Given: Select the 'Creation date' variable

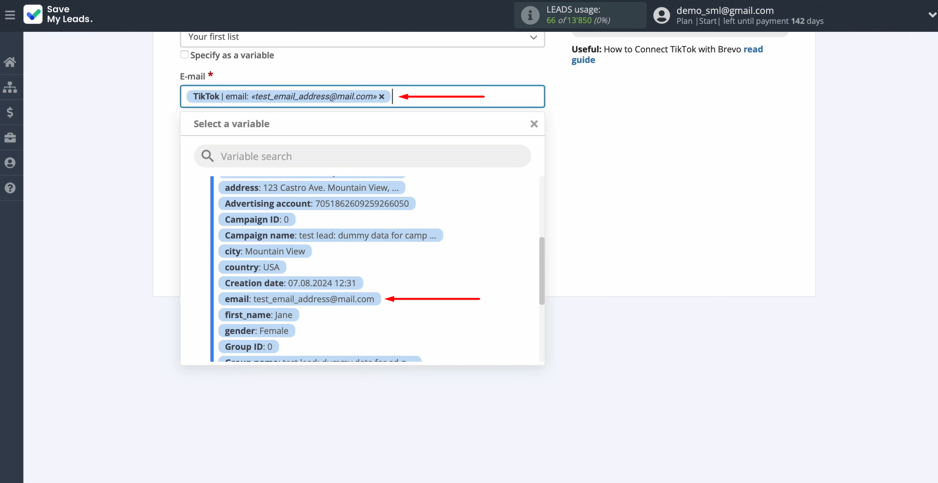Looking at the screenshot, I should click(x=290, y=283).
